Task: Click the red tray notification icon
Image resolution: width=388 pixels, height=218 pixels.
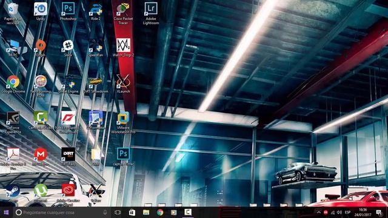Action: 326,213
